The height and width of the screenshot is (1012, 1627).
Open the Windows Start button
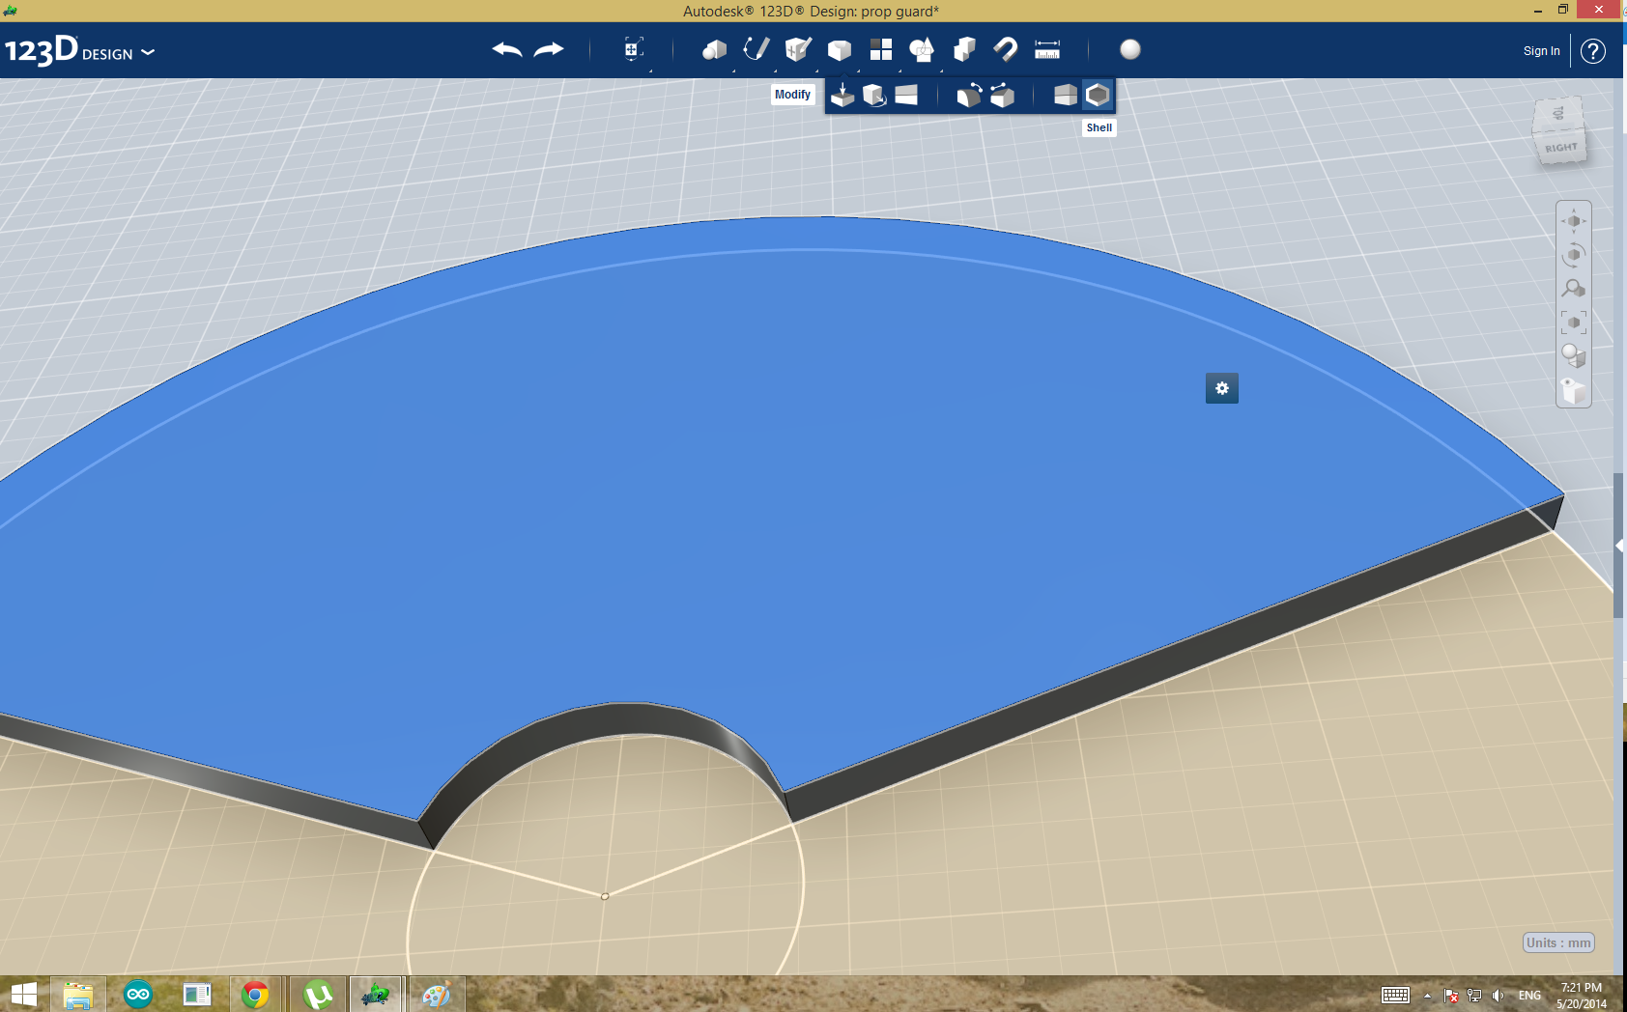(23, 995)
